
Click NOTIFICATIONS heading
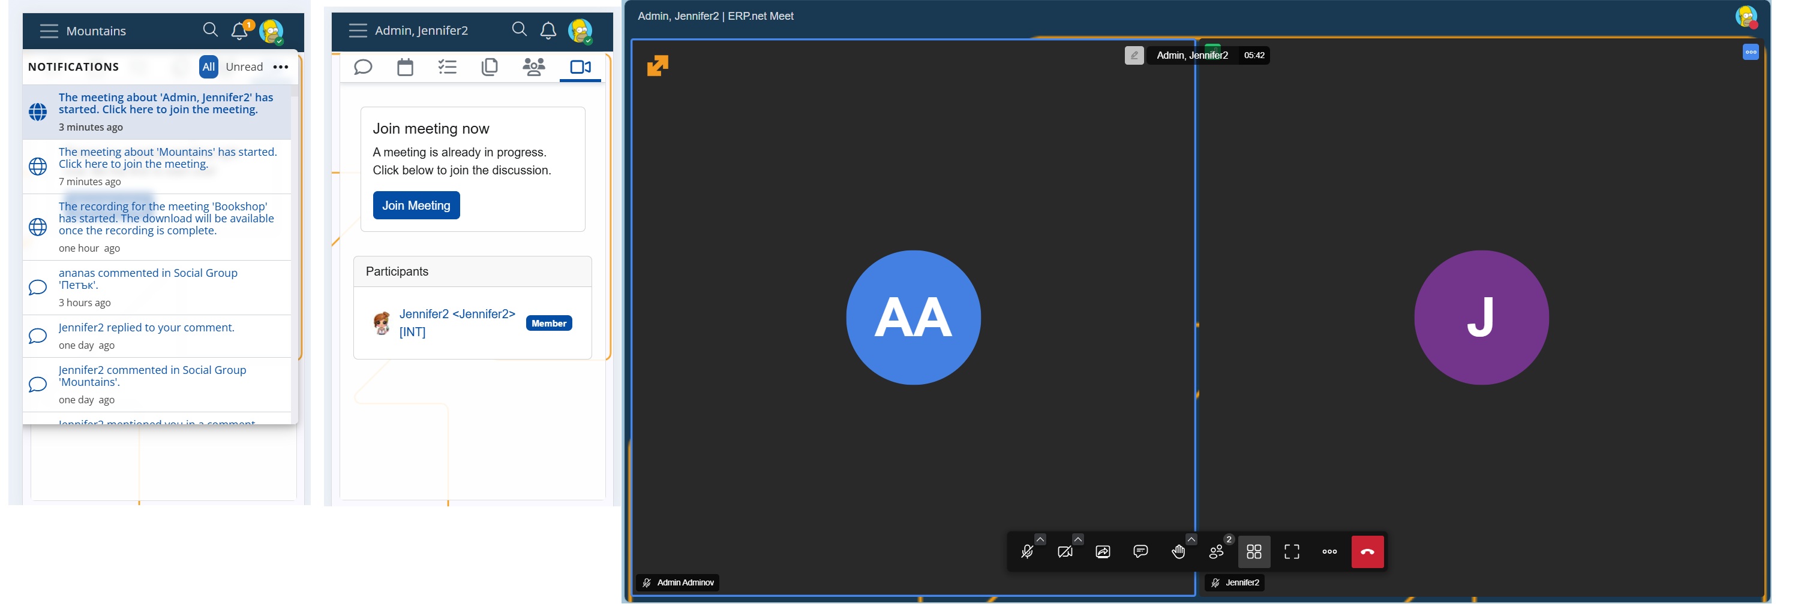click(x=74, y=67)
